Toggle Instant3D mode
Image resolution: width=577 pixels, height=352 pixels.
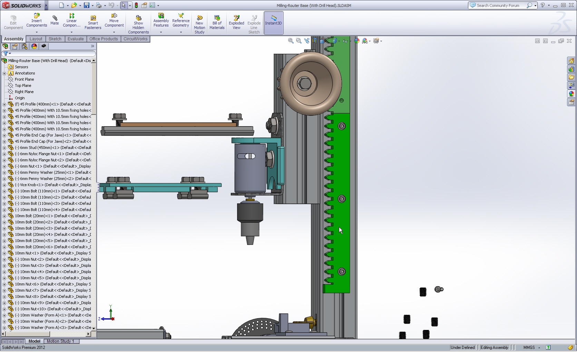click(x=273, y=23)
